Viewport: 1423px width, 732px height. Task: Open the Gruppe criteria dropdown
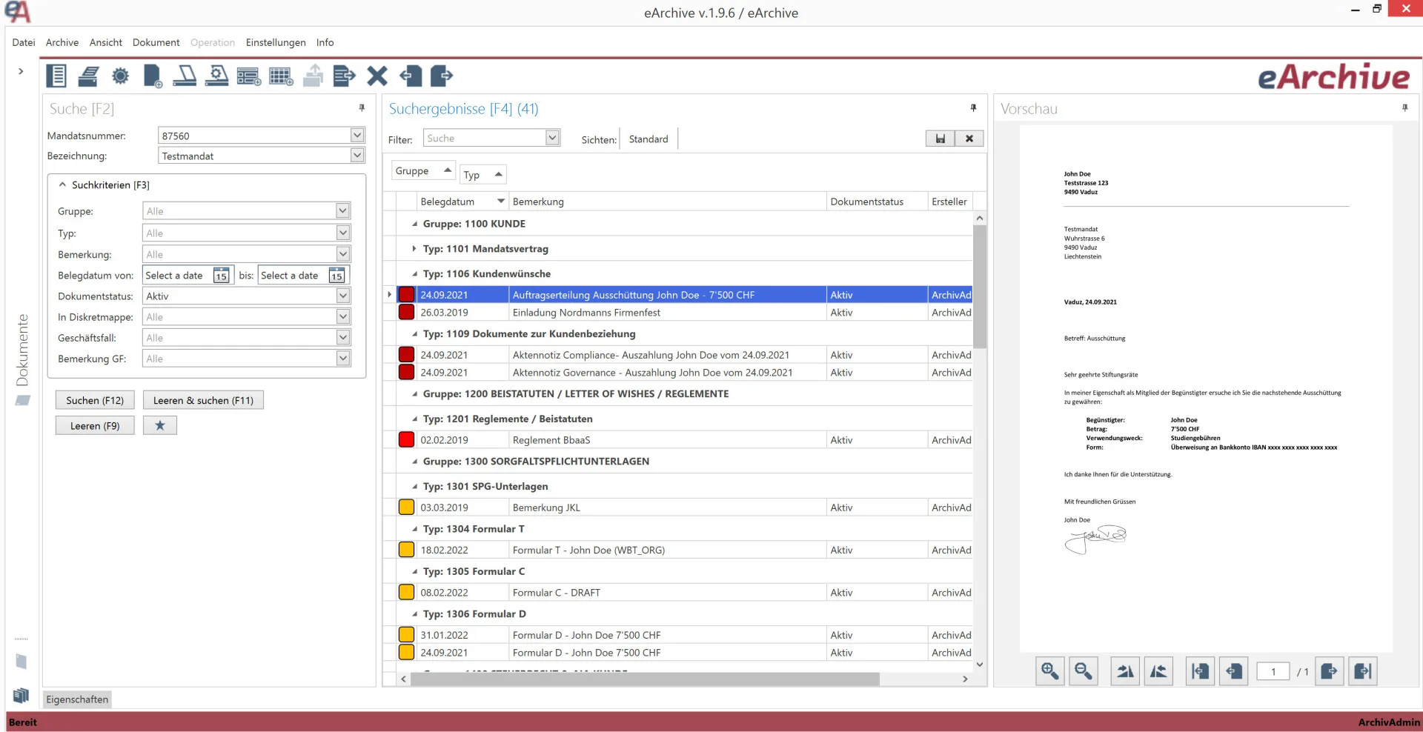(x=342, y=211)
